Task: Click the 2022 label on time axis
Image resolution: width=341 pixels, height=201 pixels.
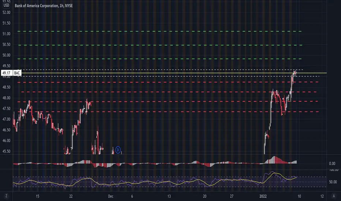Action: coord(263,196)
